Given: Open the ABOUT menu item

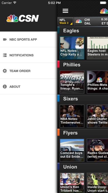Looking at the screenshot, I should [29, 87].
